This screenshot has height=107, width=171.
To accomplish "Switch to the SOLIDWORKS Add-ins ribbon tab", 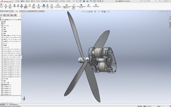I will tap(32, 11).
